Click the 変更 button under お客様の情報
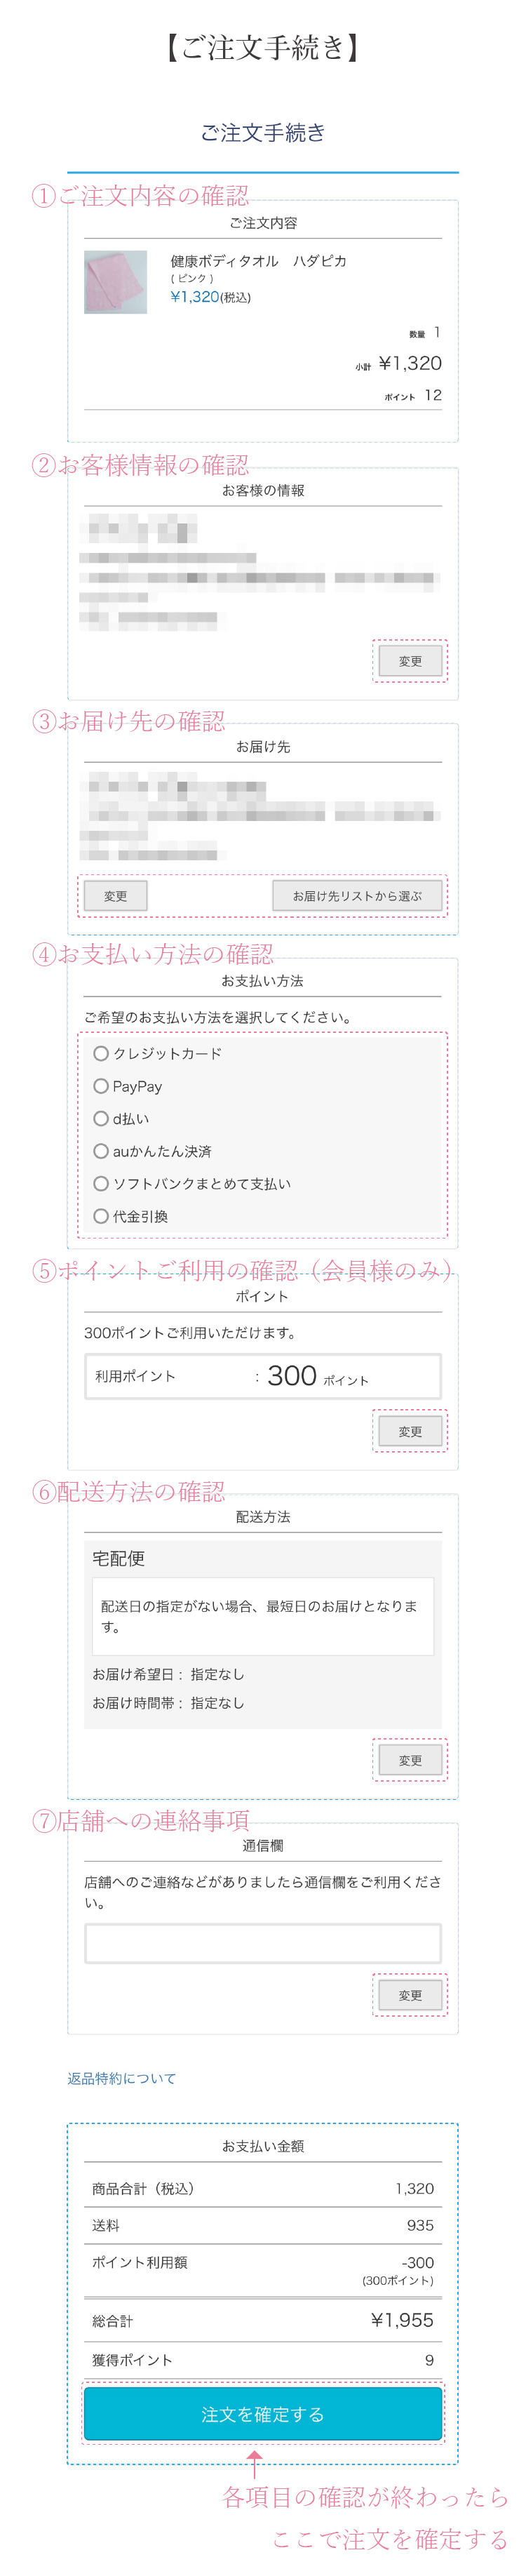This screenshot has width=526, height=2576. point(410,661)
